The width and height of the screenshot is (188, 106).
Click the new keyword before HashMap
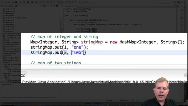114,42
